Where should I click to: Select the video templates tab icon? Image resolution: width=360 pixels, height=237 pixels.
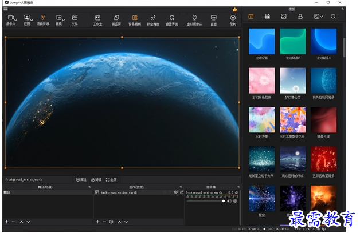(x=251, y=17)
